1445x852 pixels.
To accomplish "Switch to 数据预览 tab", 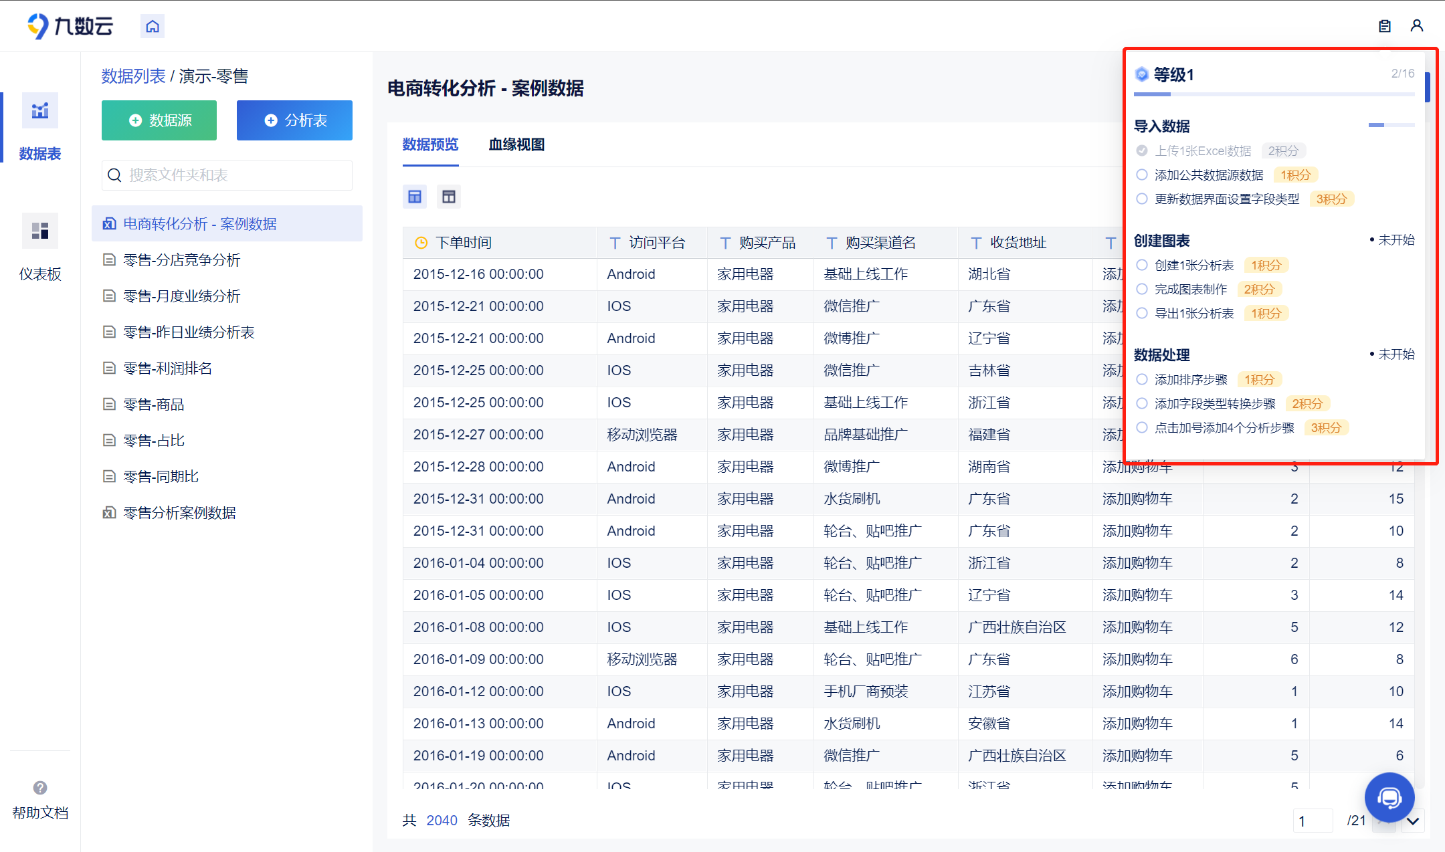I will (x=430, y=144).
